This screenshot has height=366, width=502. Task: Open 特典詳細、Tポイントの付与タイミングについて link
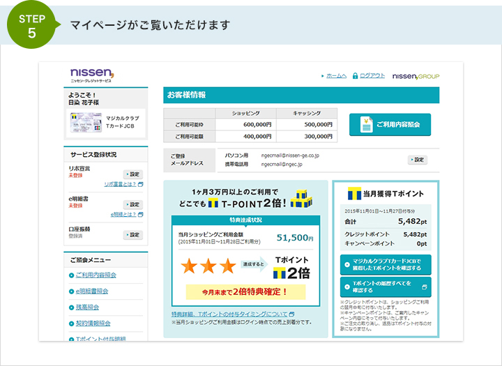click(x=229, y=314)
